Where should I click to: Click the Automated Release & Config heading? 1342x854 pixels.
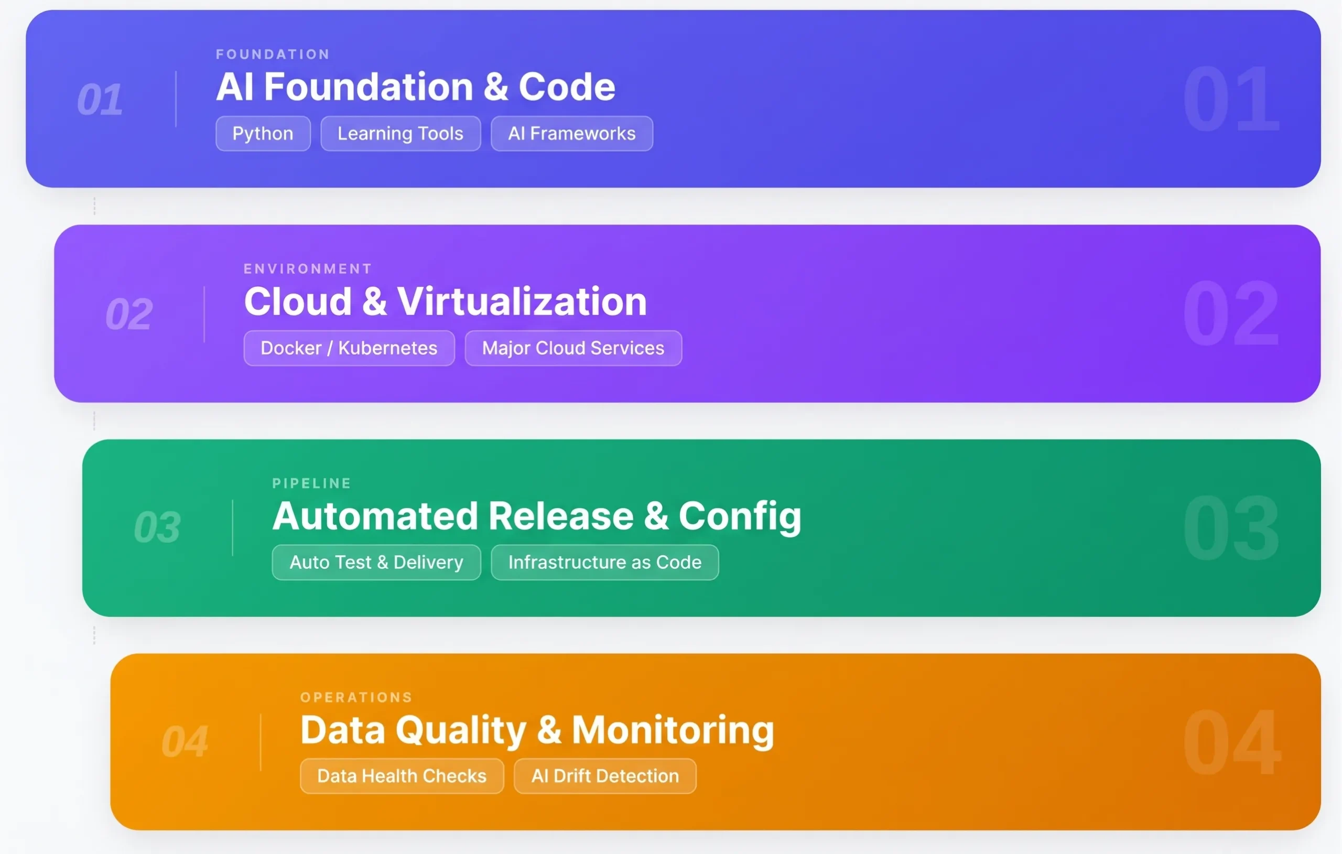click(x=537, y=516)
